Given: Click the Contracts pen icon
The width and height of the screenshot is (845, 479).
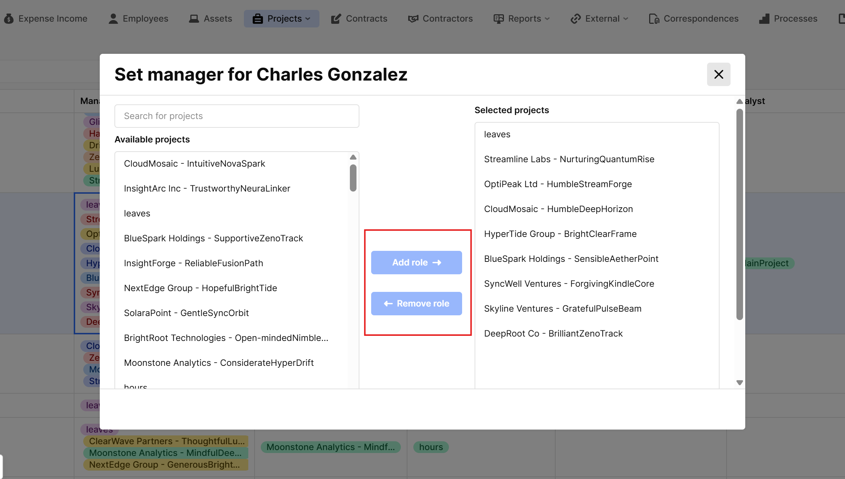Looking at the screenshot, I should point(336,19).
